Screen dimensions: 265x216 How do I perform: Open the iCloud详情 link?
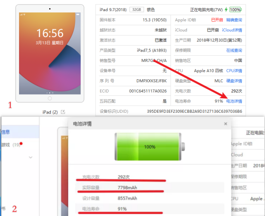click(232, 30)
